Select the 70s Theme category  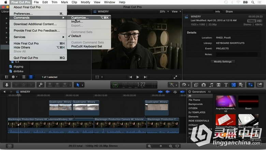point(194,100)
